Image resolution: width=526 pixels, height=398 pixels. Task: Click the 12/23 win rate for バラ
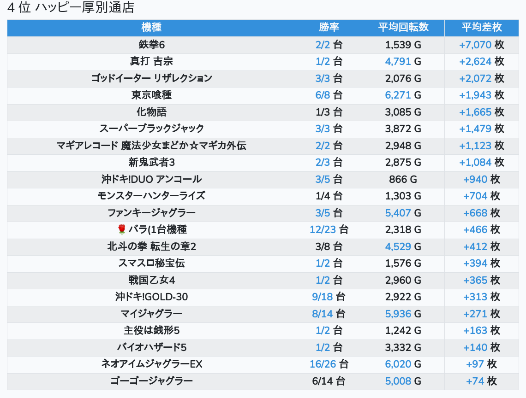coord(323,229)
